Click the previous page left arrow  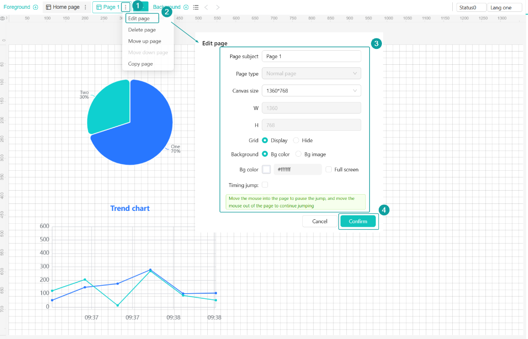206,7
